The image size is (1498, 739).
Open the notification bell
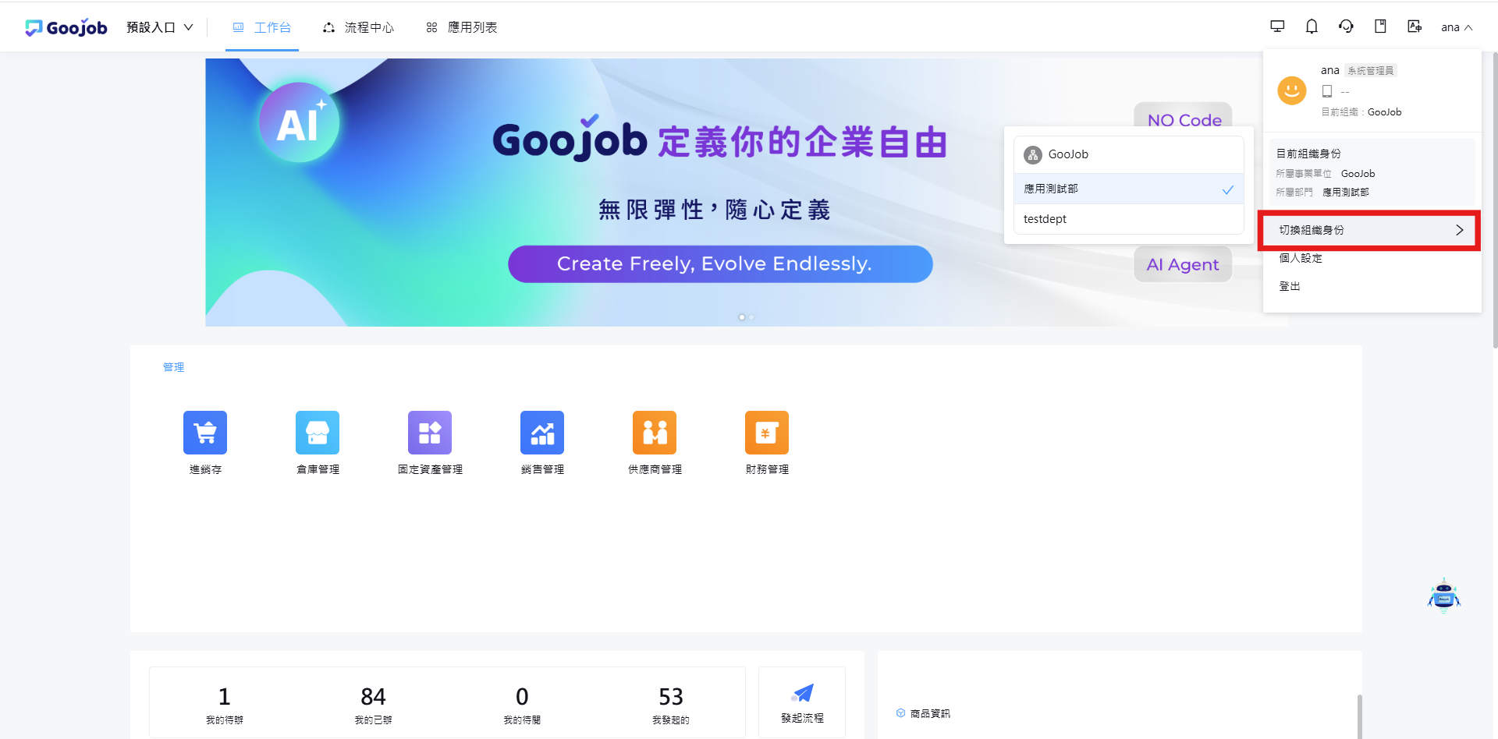(x=1312, y=27)
